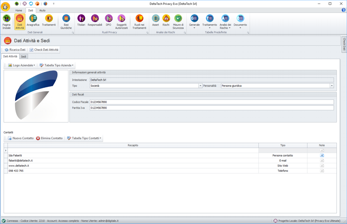Open the Asset ribbon icon
The width and height of the screenshot is (347, 224).
tap(156, 20)
